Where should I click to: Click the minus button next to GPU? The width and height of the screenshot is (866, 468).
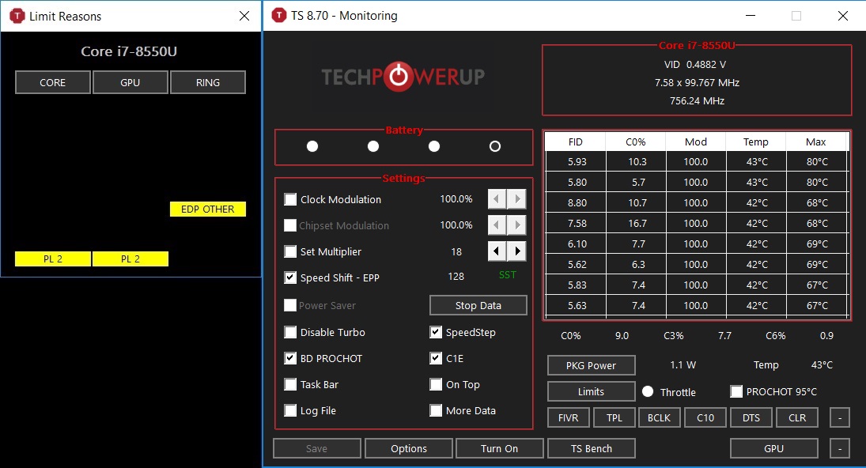(x=840, y=449)
